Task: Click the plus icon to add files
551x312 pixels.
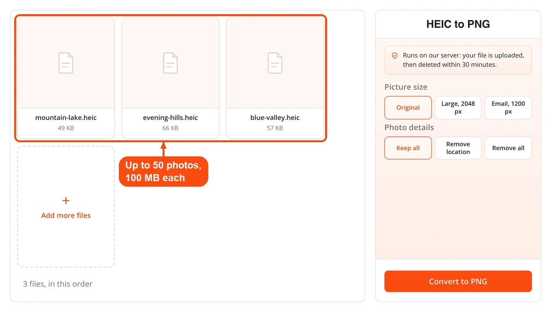Action: coord(66,201)
